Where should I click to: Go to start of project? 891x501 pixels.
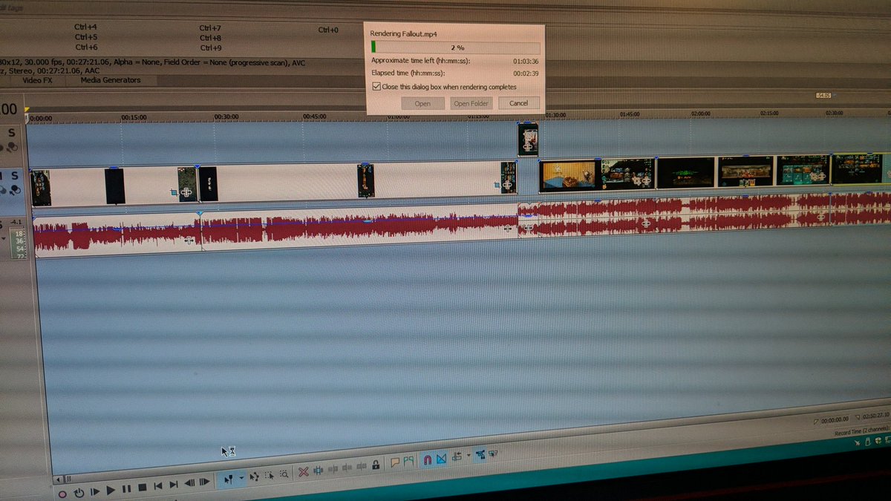click(158, 486)
